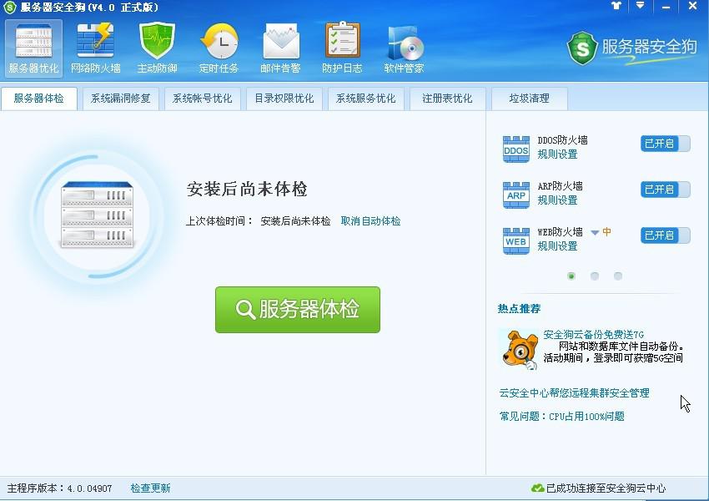The height and width of the screenshot is (501, 709).
Task: Open the 邮件告警 envelope icon
Action: (x=280, y=48)
